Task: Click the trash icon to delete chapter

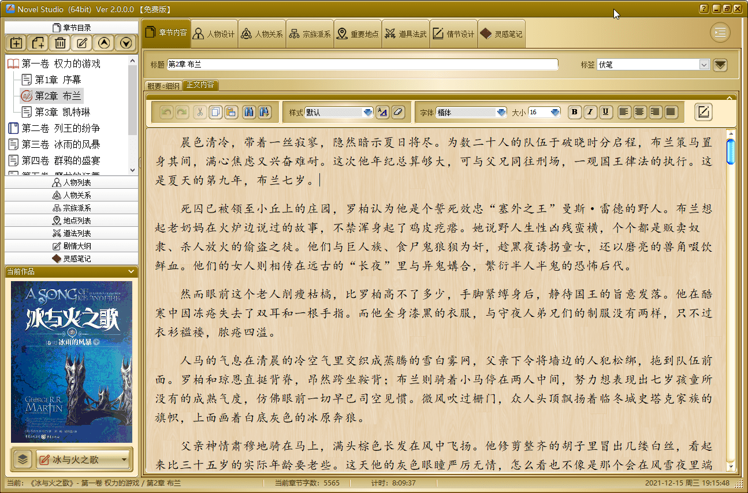Action: [x=60, y=43]
